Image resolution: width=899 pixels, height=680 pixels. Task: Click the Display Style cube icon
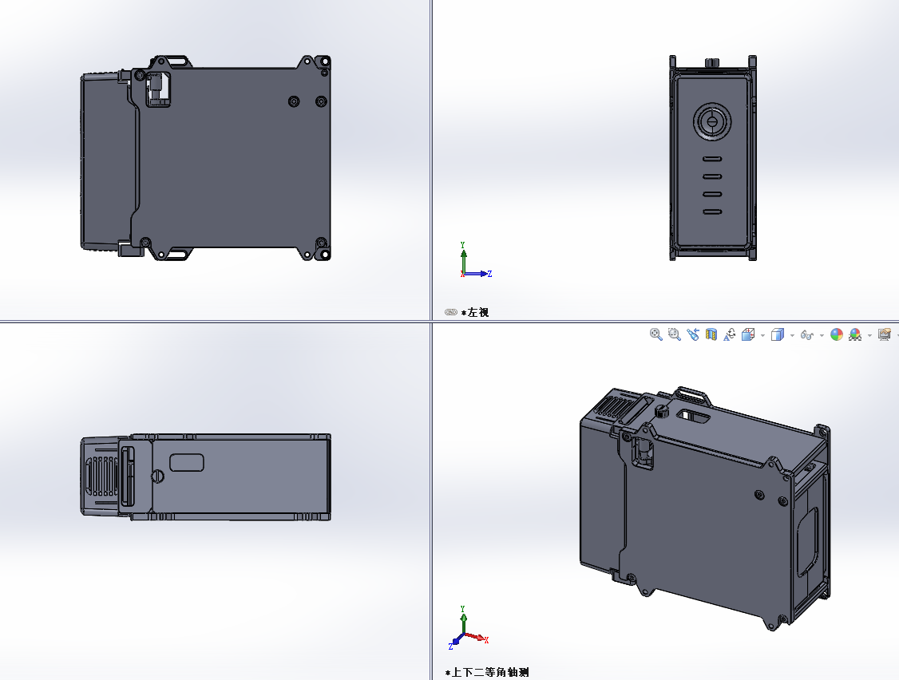(x=778, y=334)
